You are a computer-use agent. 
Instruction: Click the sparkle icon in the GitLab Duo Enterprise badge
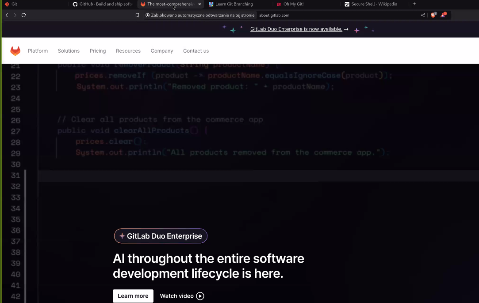(x=122, y=236)
